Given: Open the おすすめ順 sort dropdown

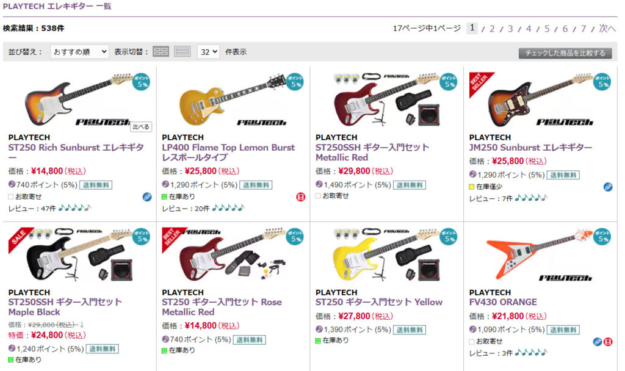Looking at the screenshot, I should [79, 52].
